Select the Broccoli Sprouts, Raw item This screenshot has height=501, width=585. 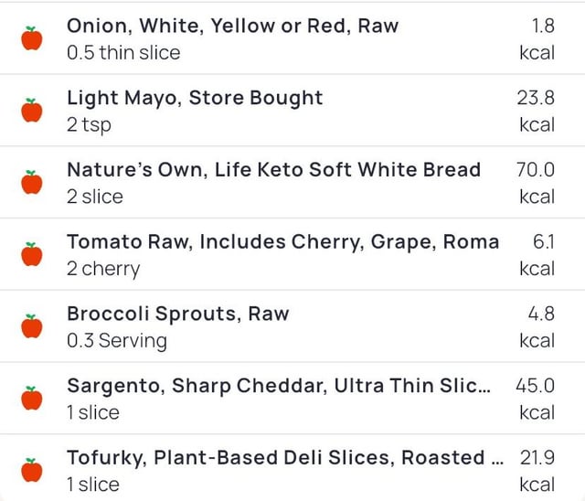tap(177, 314)
